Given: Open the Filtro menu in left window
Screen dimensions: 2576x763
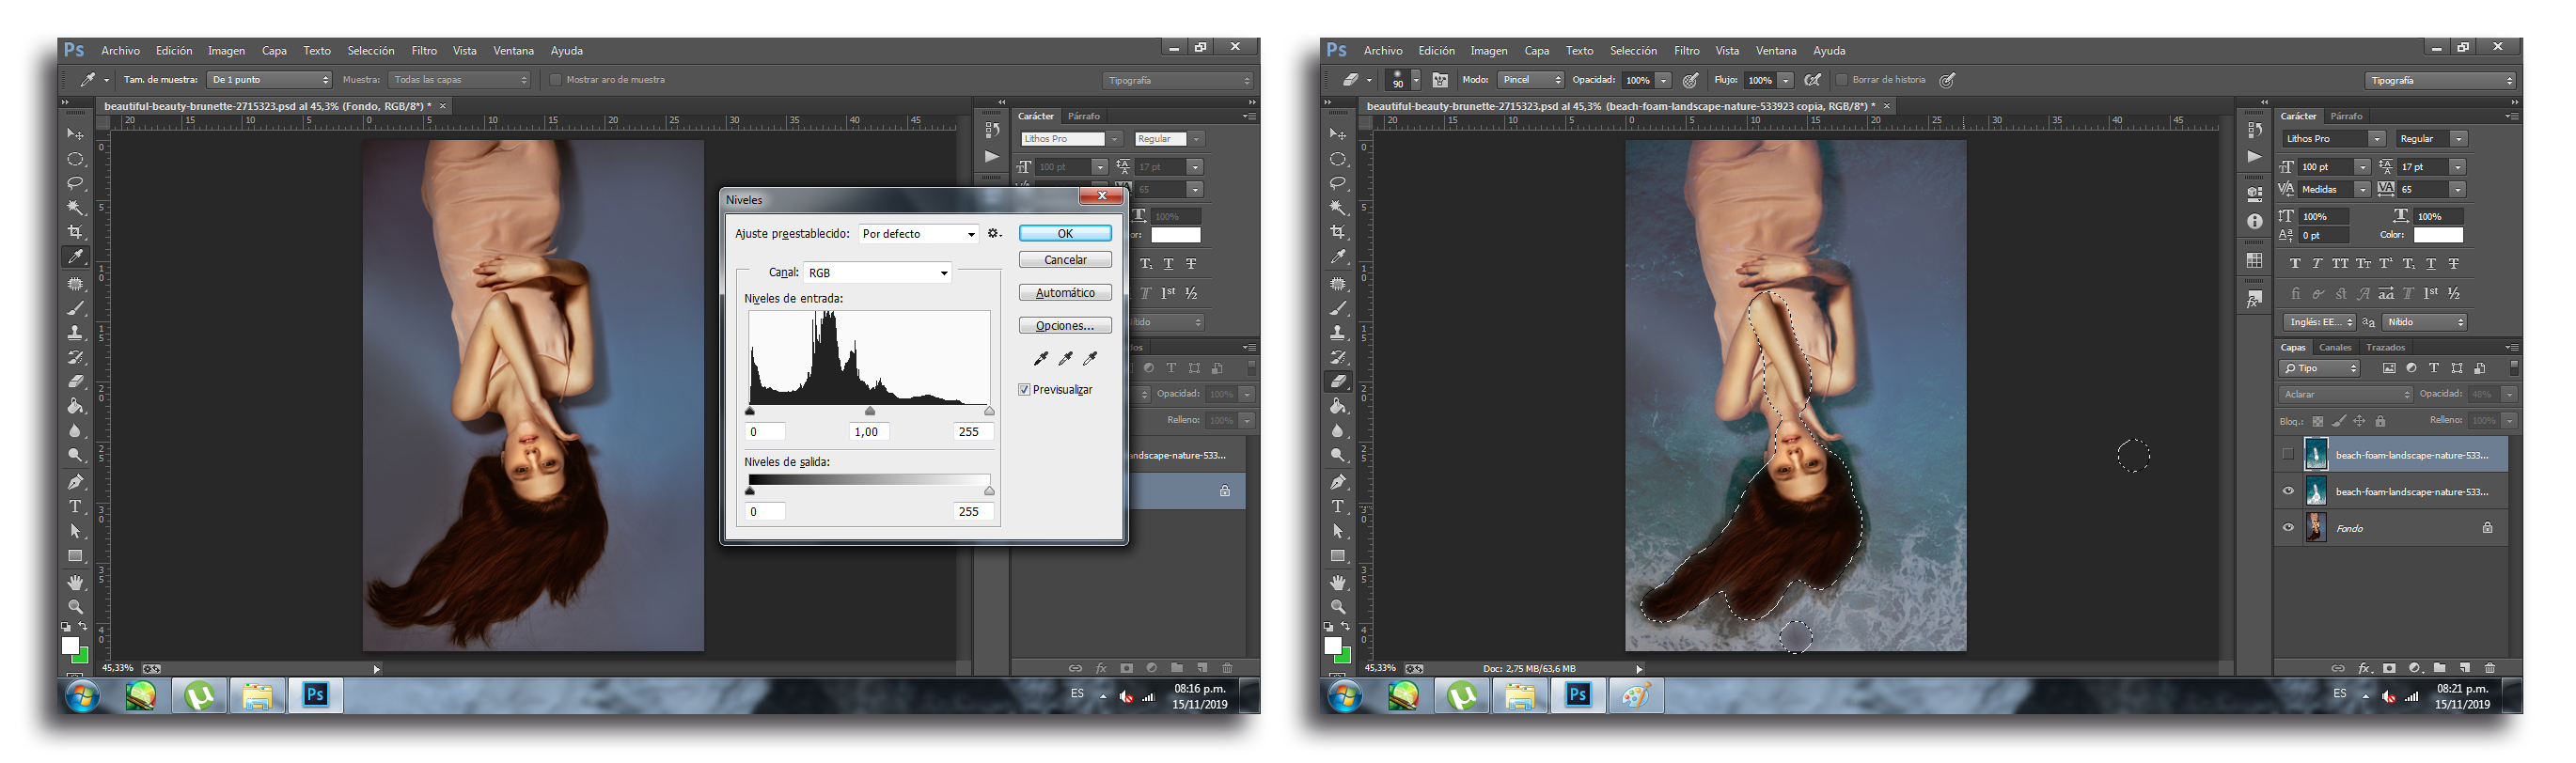Looking at the screenshot, I should [x=424, y=50].
